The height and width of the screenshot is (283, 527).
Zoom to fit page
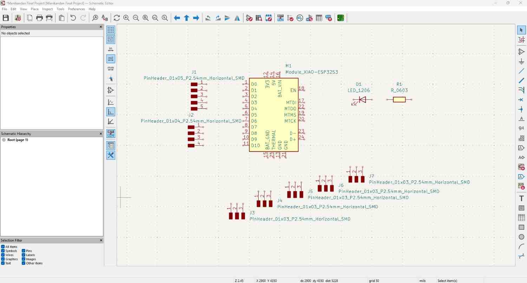point(145,18)
